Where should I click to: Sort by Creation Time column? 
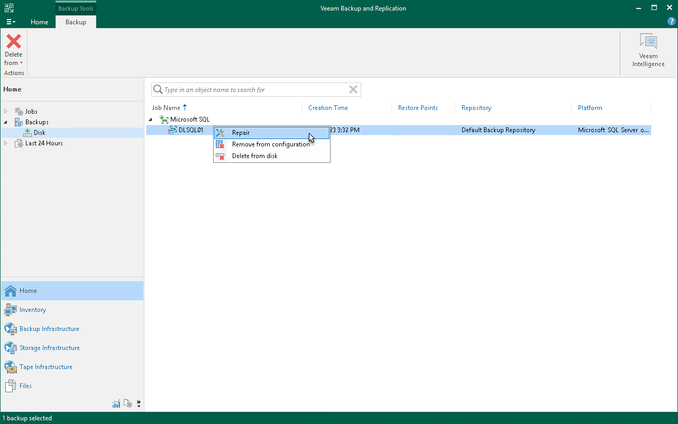(328, 107)
